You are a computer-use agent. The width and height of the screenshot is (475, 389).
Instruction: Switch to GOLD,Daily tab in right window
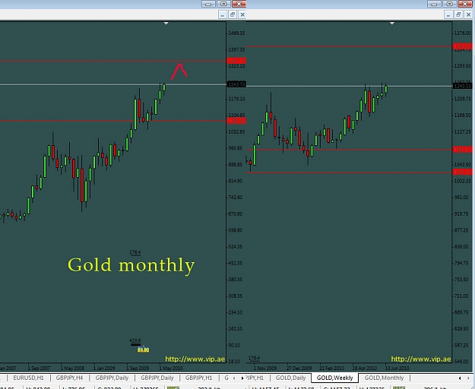coord(290,378)
